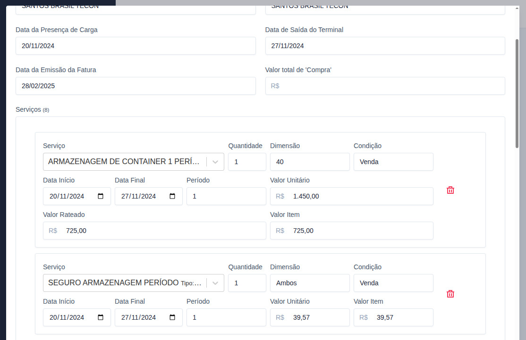The height and width of the screenshot is (340, 526).
Task: Open calendar picker for first service Data Final
Action: (x=172, y=196)
